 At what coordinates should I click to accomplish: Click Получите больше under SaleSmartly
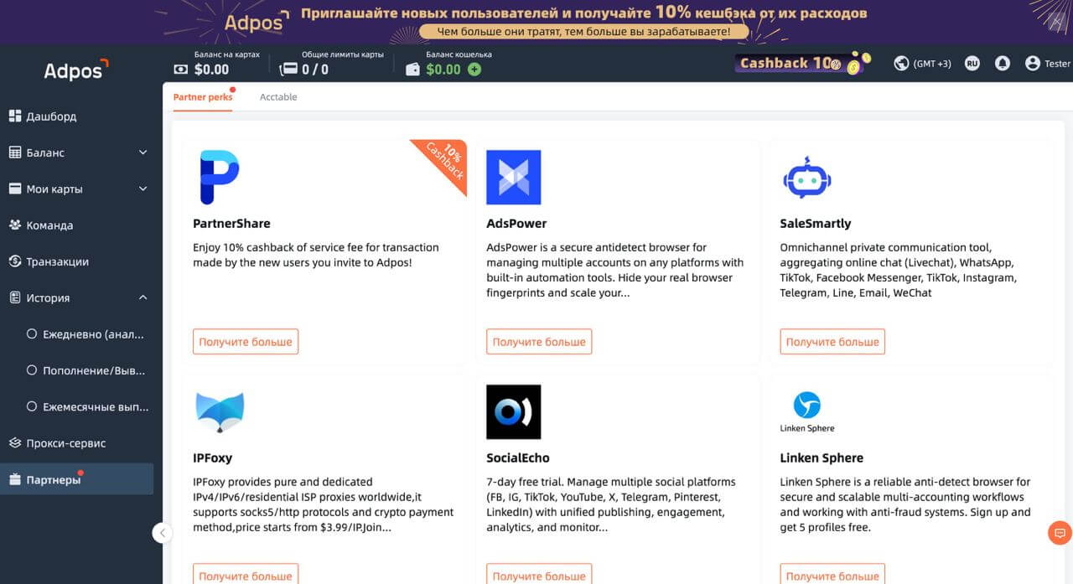click(832, 342)
